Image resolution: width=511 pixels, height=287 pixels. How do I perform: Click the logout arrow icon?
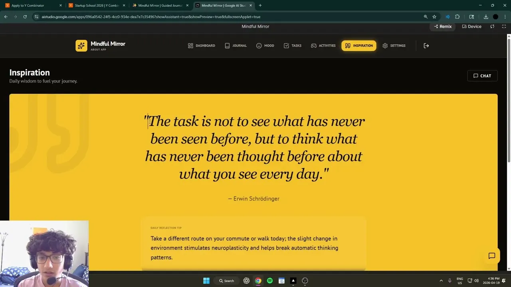426,45
